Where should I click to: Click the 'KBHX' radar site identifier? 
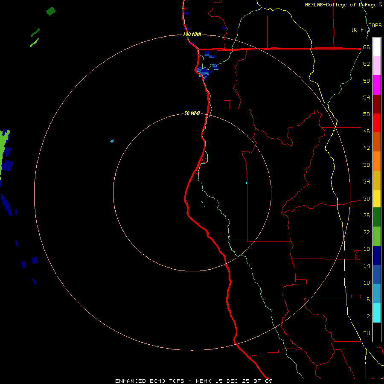coord(203,381)
